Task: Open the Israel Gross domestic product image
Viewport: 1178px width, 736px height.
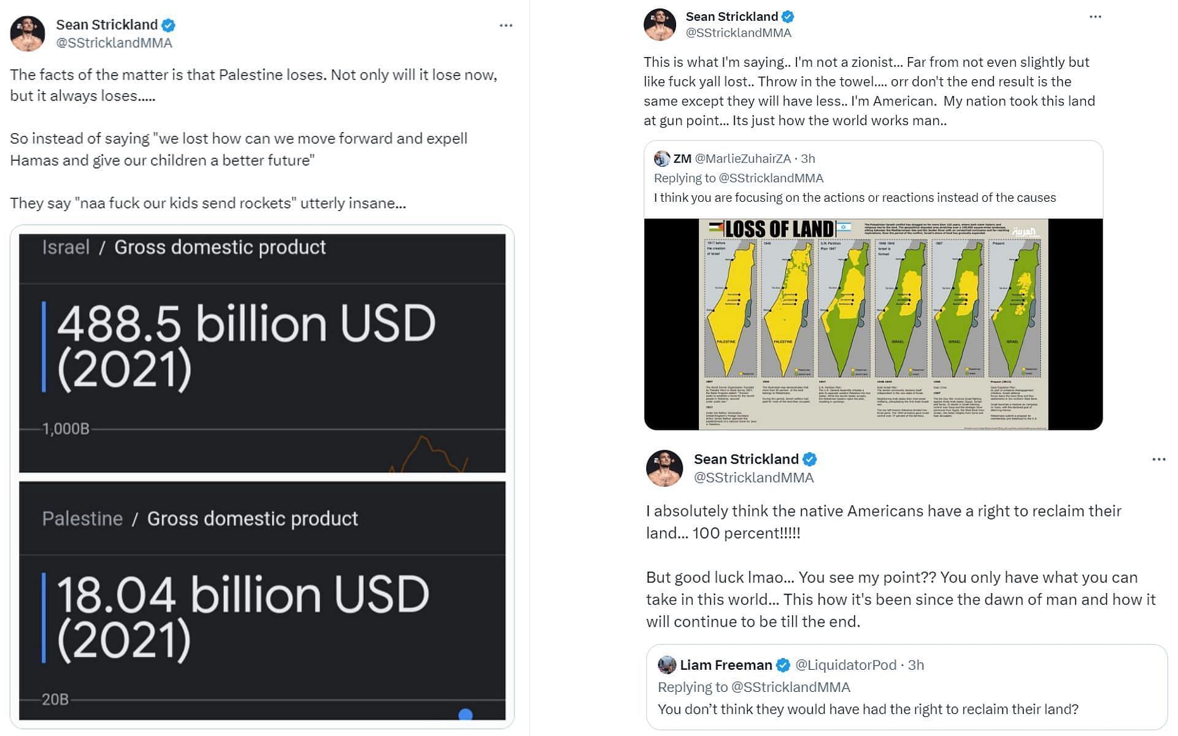Action: pos(262,353)
